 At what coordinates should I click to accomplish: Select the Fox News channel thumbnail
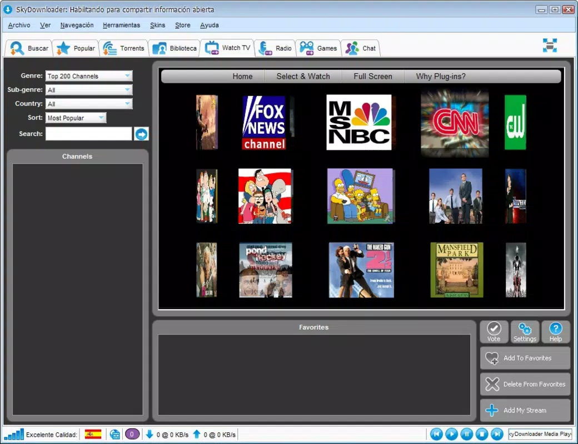coord(264,123)
